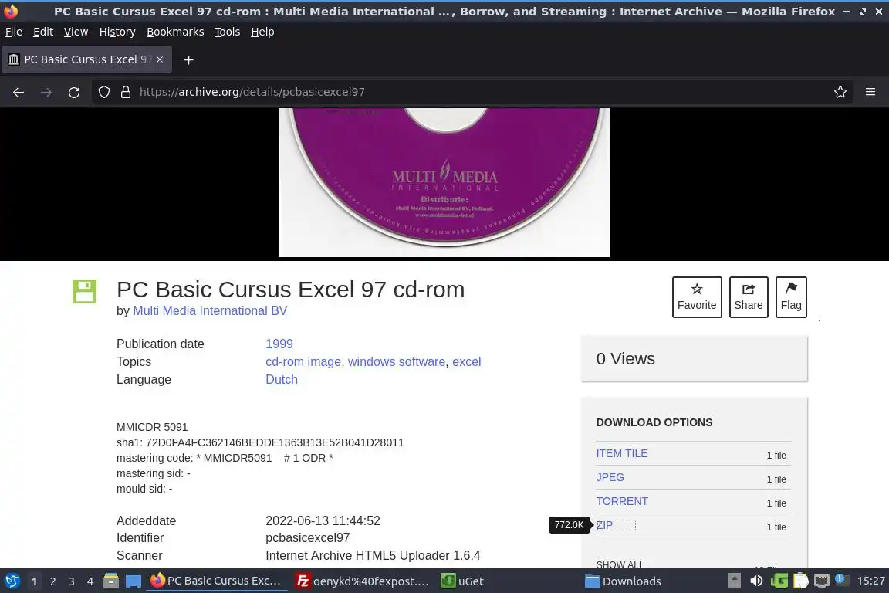Open the taskbar start menu icon
889x593 pixels.
tap(12, 581)
